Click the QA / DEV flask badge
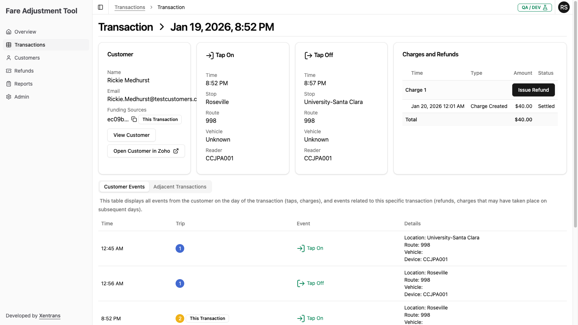The image size is (578, 325). (535, 7)
